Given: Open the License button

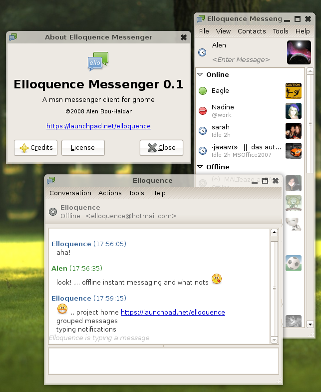Looking at the screenshot, I should (x=83, y=148).
